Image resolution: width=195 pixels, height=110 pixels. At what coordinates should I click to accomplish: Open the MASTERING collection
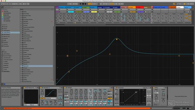pos(6,19)
